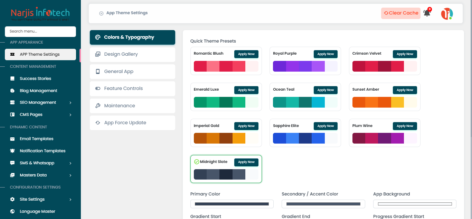Apply the Imperial Gold preset
This screenshot has height=219, width=472.
tap(246, 126)
